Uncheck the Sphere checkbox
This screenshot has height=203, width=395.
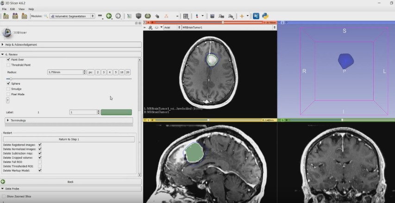coord(8,83)
